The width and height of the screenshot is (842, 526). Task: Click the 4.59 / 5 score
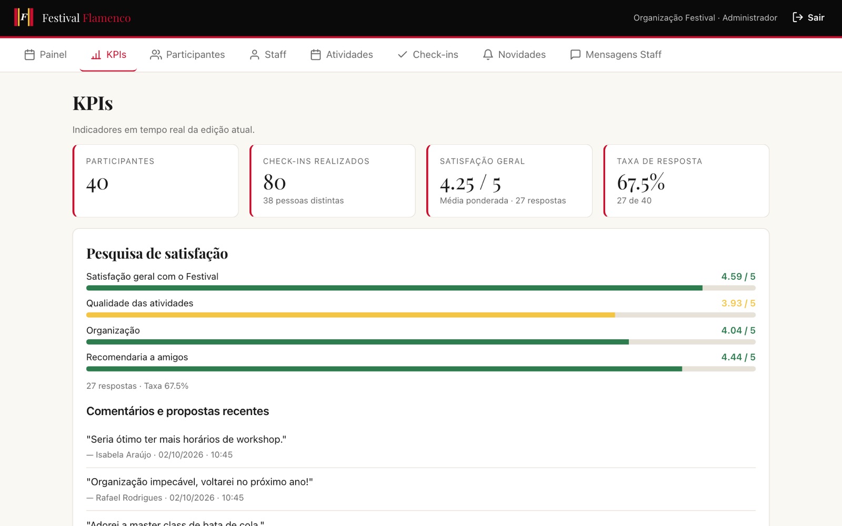point(738,277)
